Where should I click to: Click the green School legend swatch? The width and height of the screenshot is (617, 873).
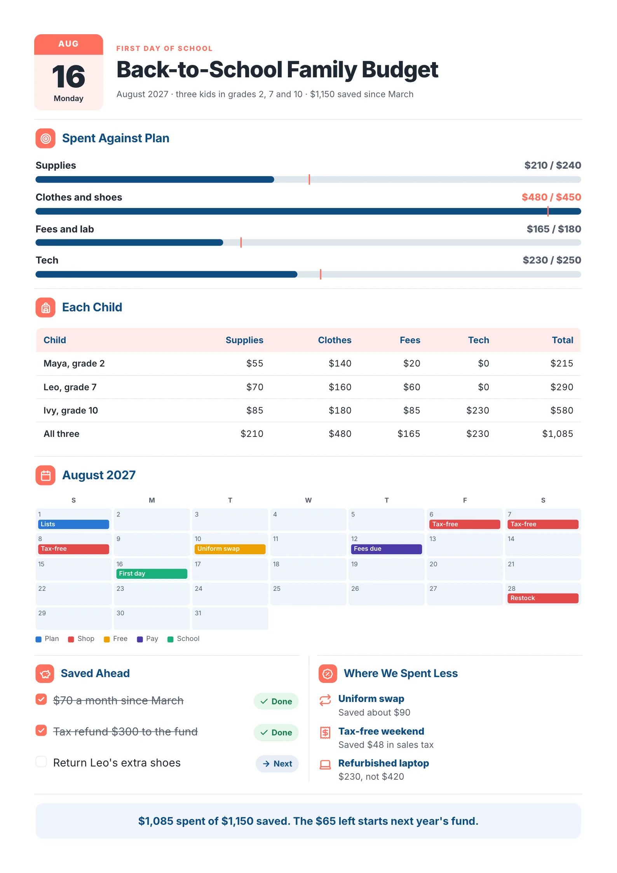171,639
